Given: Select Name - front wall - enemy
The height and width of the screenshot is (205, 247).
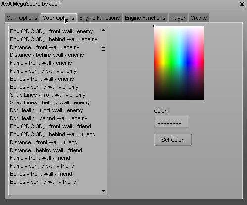Looking at the screenshot, I should pos(41,63).
